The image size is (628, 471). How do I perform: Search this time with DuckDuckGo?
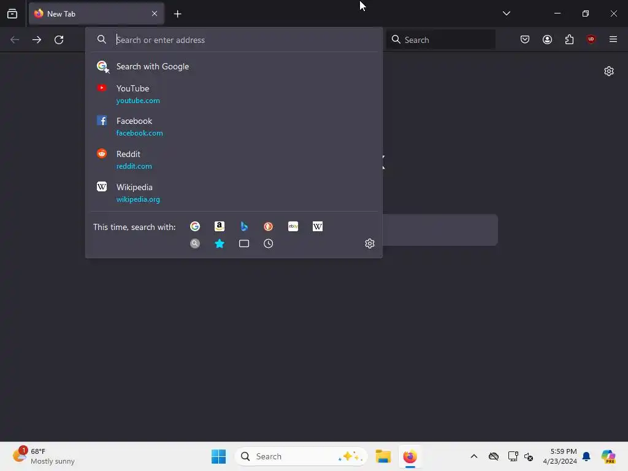click(x=269, y=226)
